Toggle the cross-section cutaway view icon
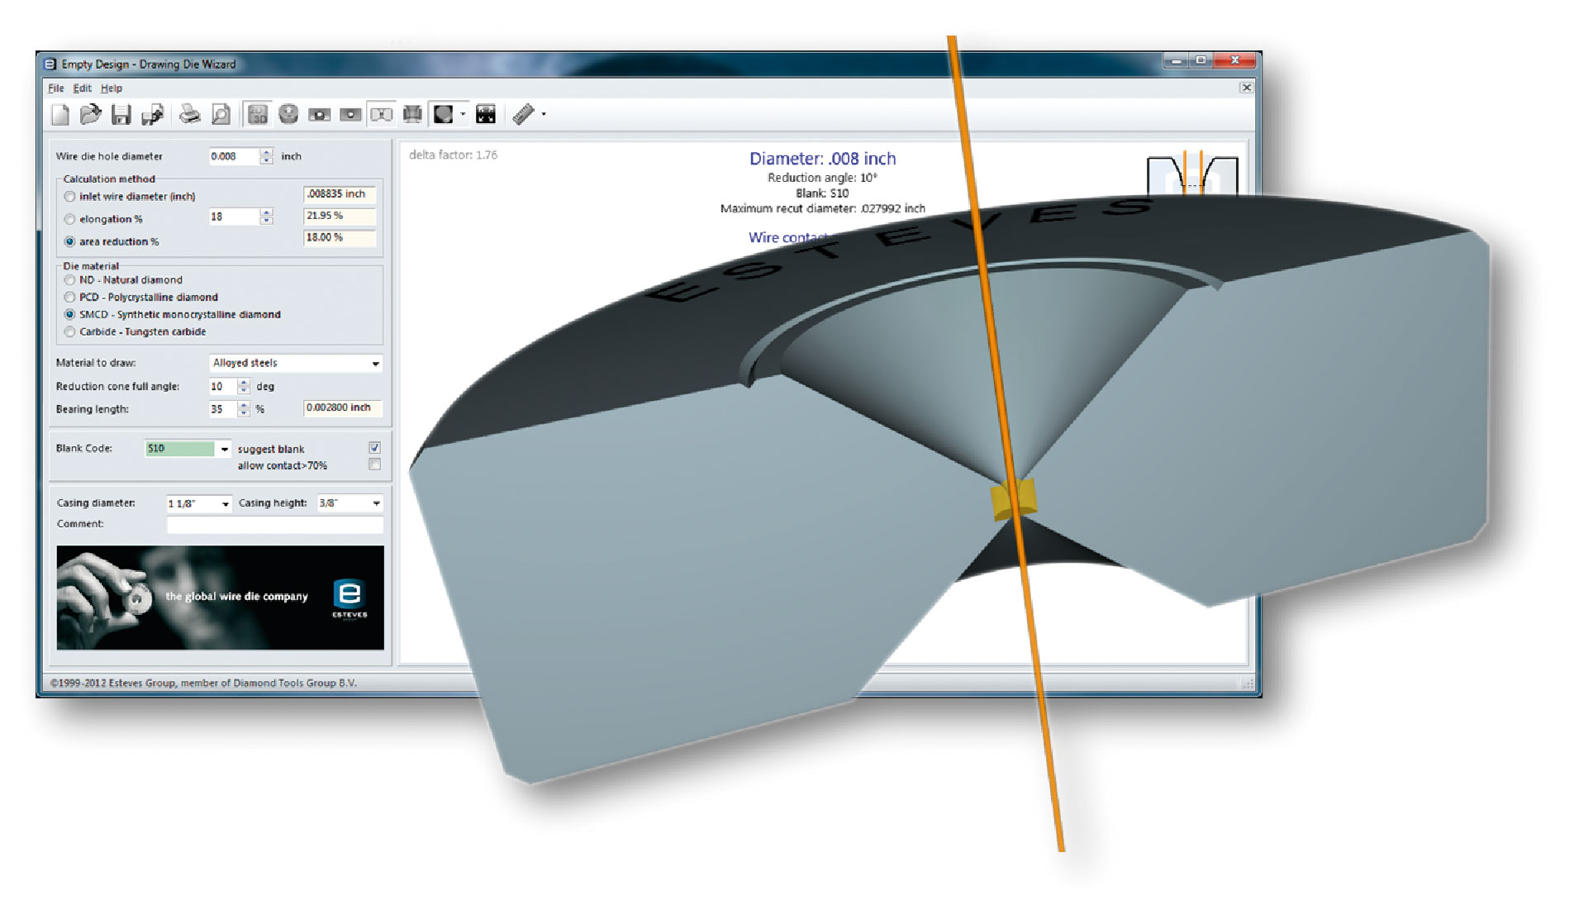Screen dimensions: 1579x924 click(381, 115)
